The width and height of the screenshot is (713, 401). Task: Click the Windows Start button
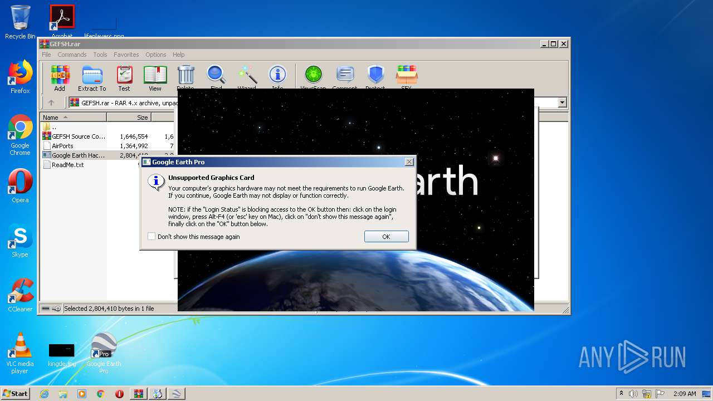pos(16,394)
